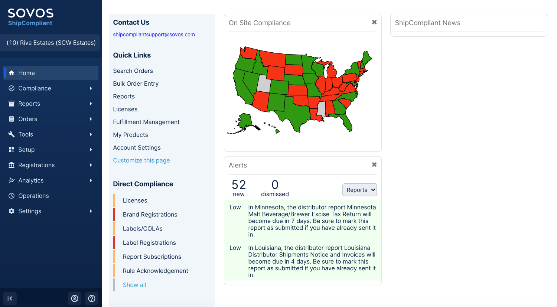Open the Reports dropdown in Alerts
Image resolution: width=557 pixels, height=307 pixels.
tap(359, 190)
